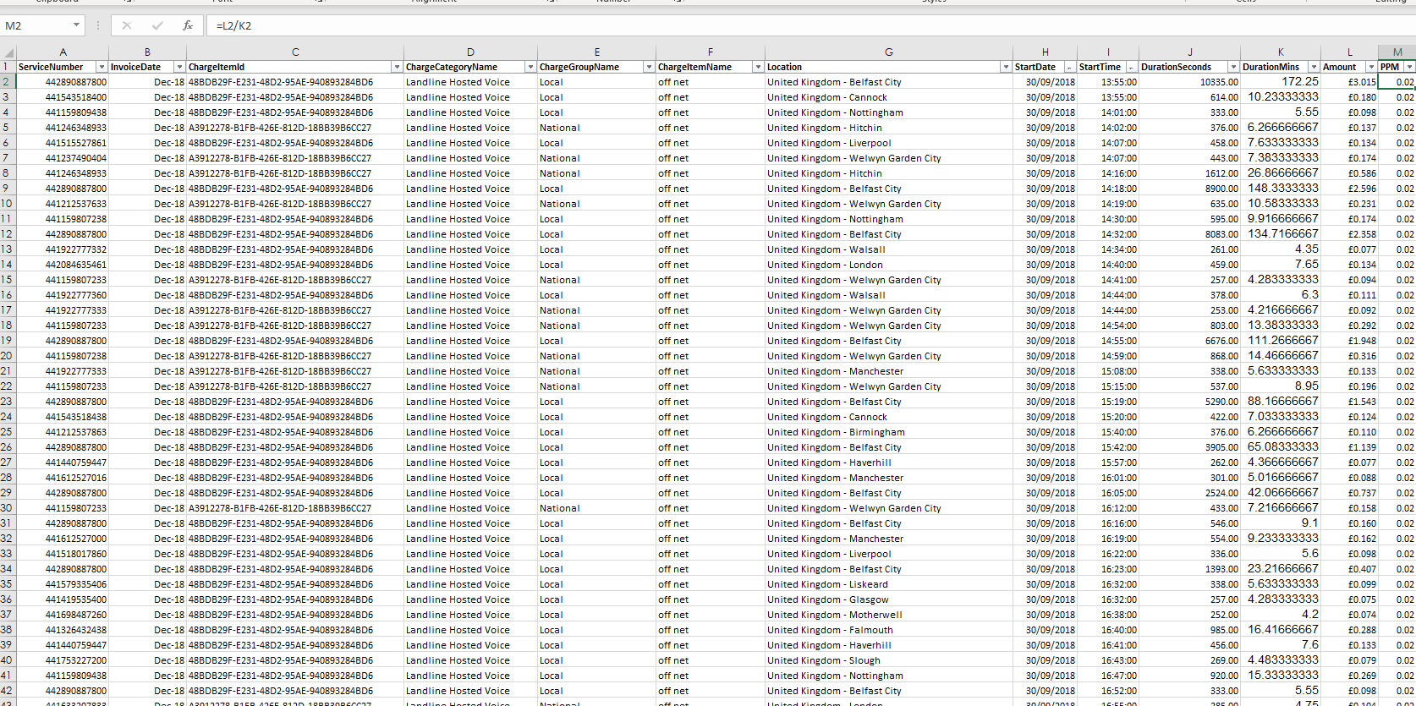Select row 2 header
Screen dimensions: 1416x706
[7, 82]
